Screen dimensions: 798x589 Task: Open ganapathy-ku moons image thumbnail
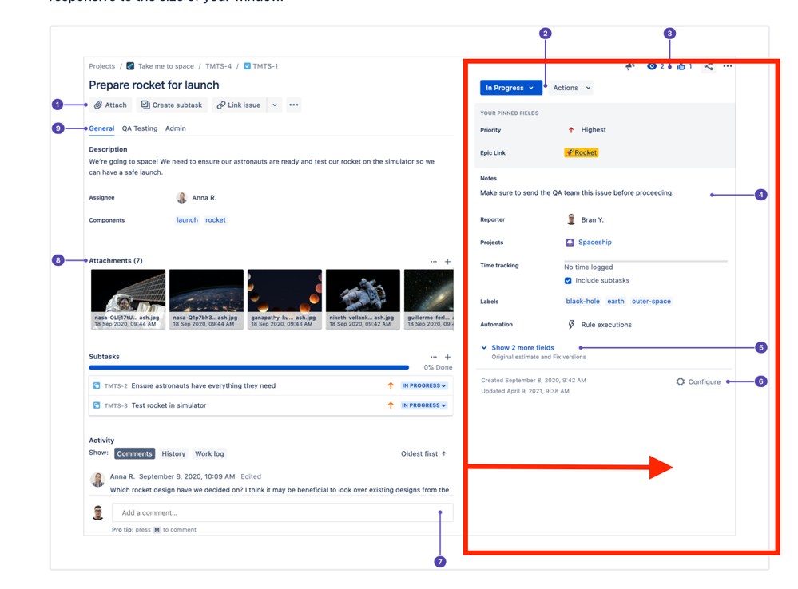(284, 299)
